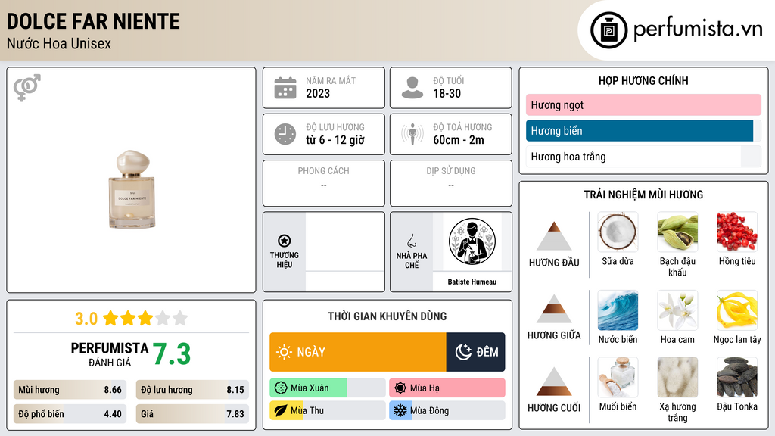The image size is (775, 436).
Task: Click the Dolce Far Niente bottle photo
Action: (132, 189)
